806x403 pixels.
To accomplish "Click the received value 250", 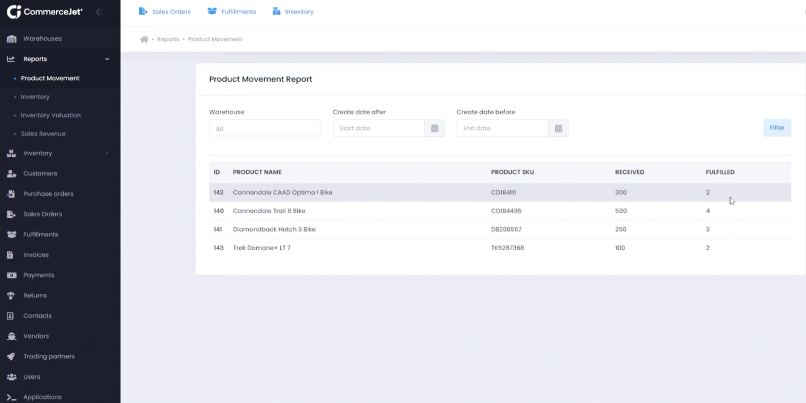I will pos(620,229).
